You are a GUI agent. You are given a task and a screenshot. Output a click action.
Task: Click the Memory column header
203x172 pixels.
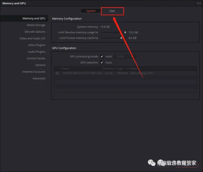[109, 69]
